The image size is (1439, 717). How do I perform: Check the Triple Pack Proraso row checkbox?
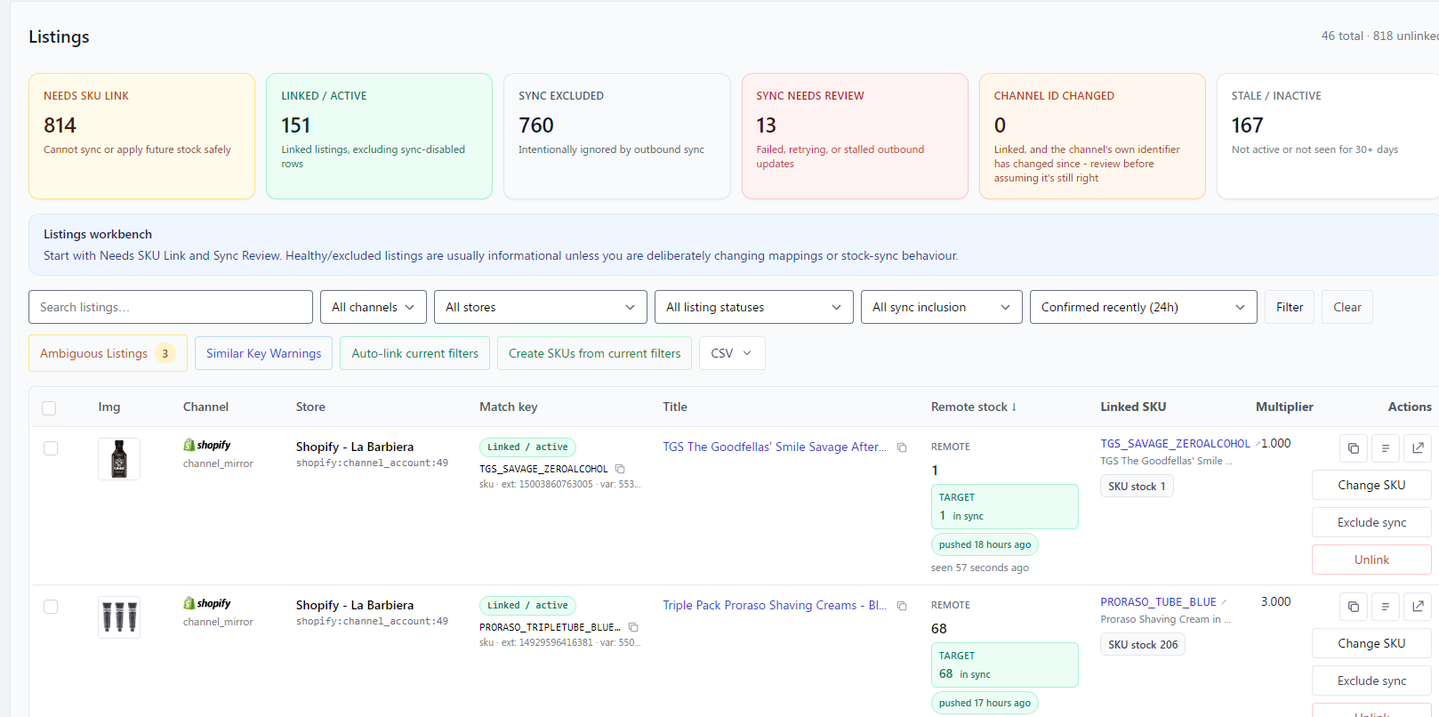click(51, 607)
